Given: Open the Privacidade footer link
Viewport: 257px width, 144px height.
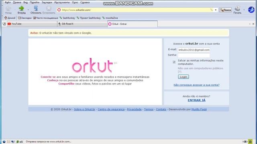Looking at the screenshot, I should coord(134,109).
